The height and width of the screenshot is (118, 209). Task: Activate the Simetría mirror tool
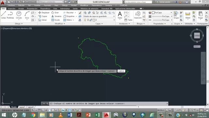click(56, 16)
